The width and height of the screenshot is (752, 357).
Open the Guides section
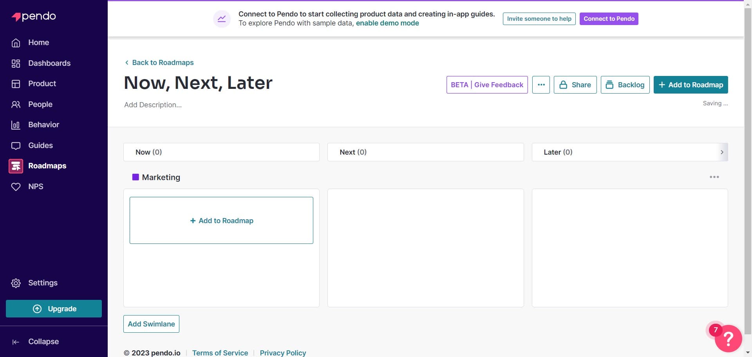tap(41, 145)
